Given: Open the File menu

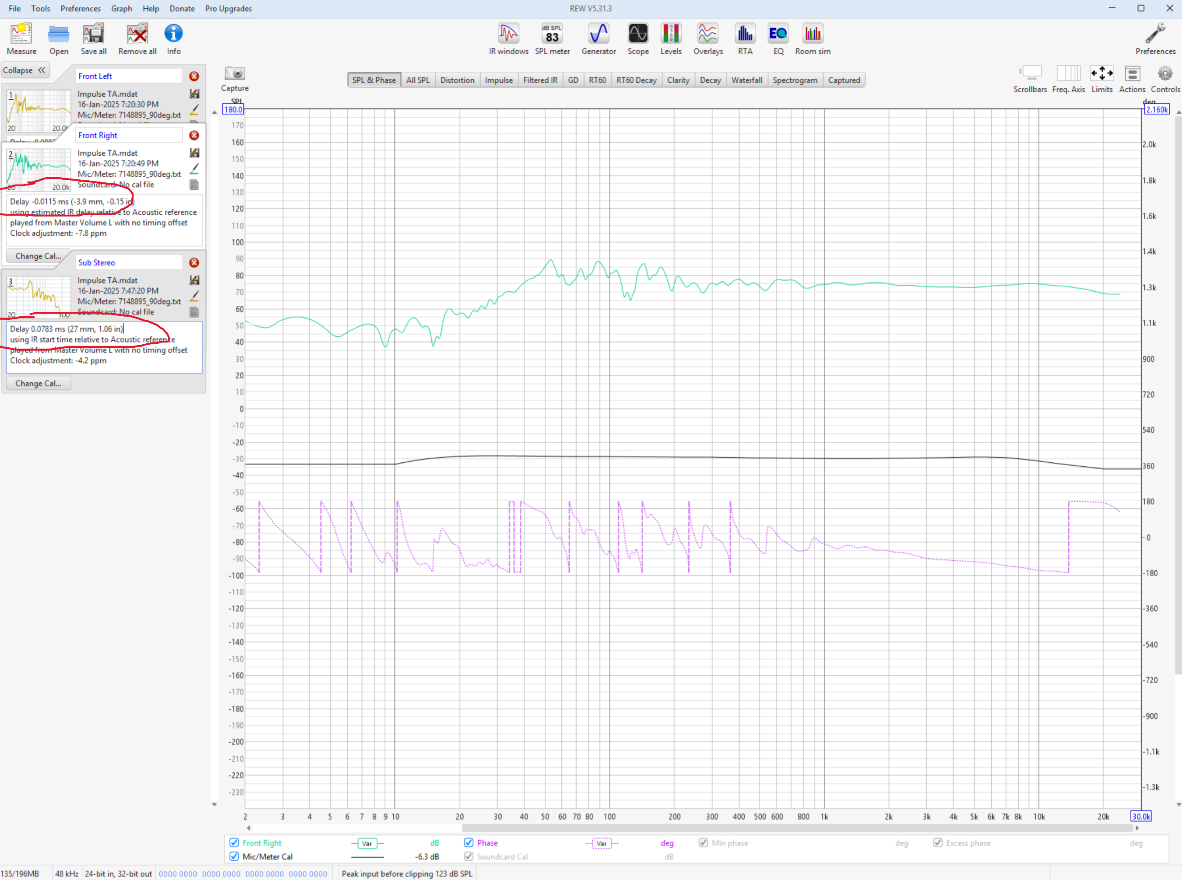Looking at the screenshot, I should coord(14,8).
